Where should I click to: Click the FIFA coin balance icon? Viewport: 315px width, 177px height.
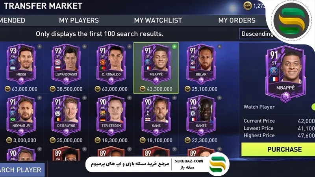[248, 6]
